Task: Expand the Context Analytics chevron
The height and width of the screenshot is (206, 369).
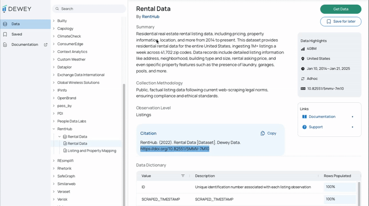Action: [x=54, y=52]
